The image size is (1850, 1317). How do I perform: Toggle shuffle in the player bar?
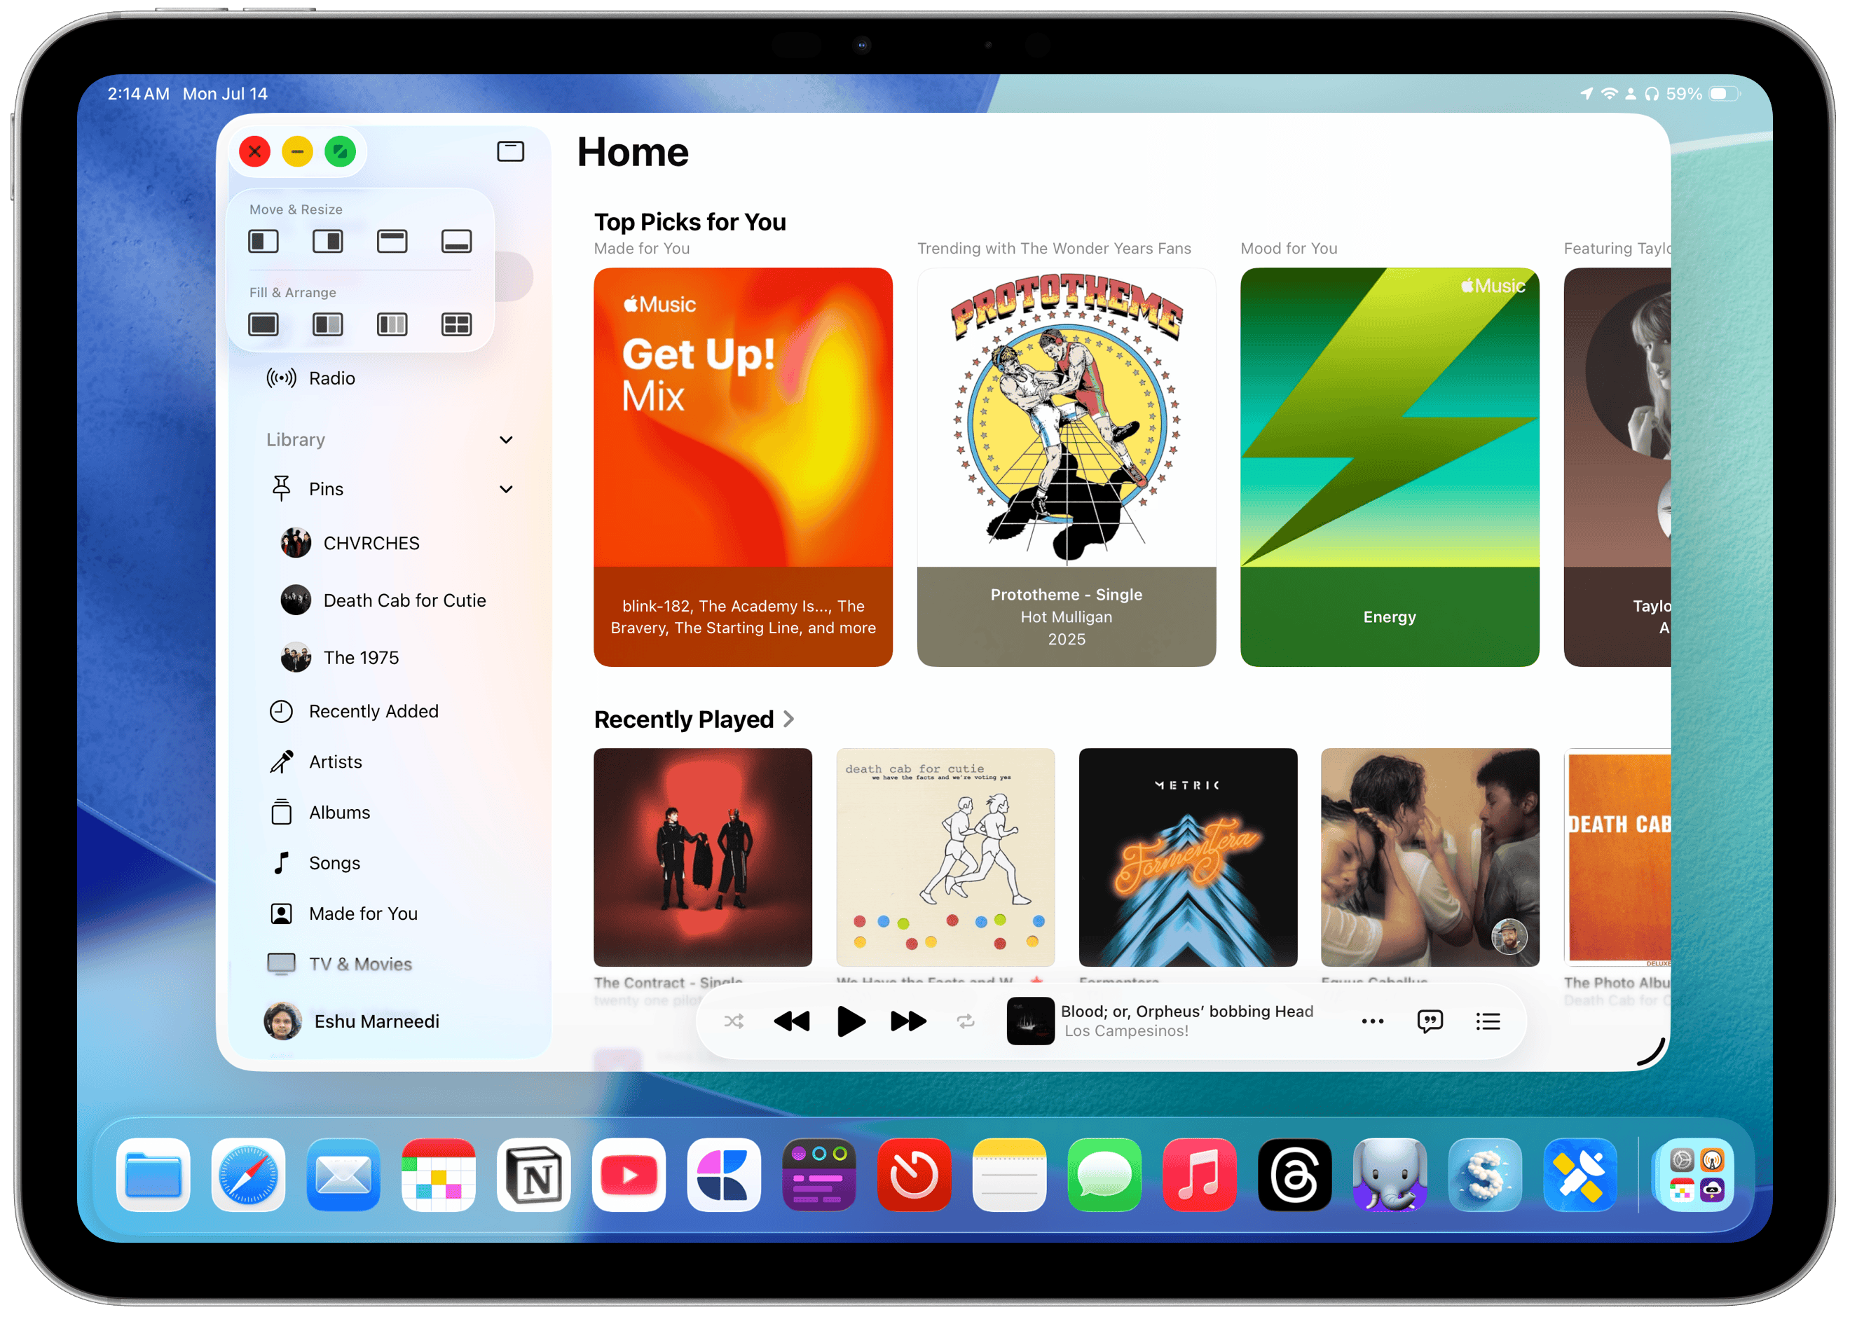click(734, 1023)
